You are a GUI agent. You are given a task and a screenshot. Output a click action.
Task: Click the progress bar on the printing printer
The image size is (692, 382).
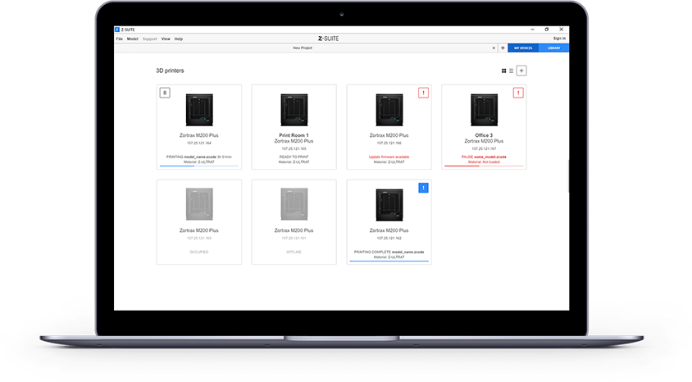[198, 166]
